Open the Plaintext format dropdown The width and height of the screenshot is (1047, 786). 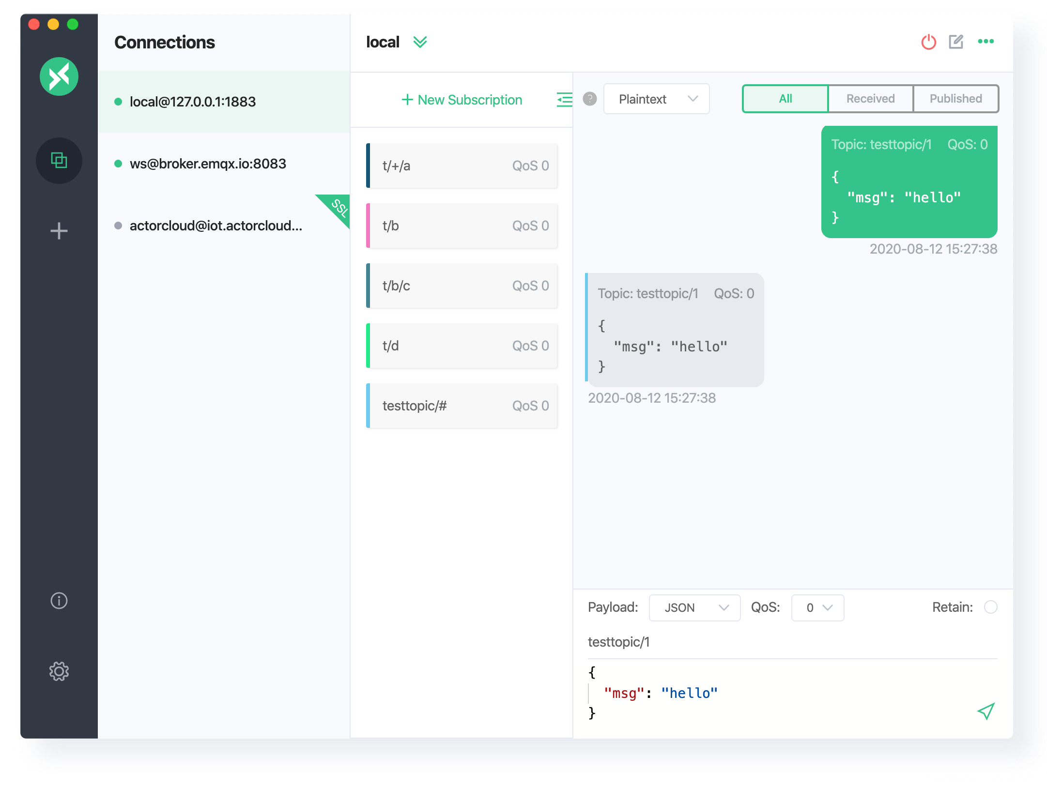point(656,98)
